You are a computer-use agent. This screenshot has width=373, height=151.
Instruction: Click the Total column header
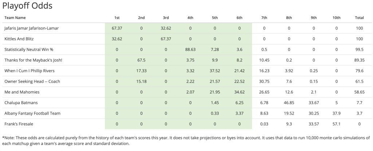[x=359, y=17]
